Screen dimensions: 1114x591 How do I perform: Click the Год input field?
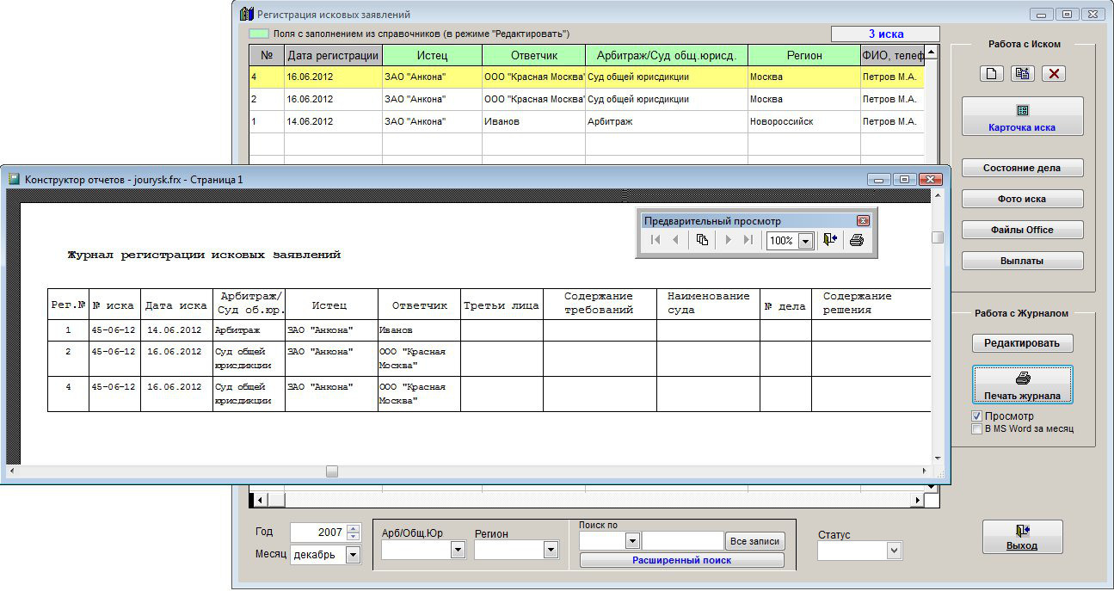pyautogui.click(x=317, y=533)
